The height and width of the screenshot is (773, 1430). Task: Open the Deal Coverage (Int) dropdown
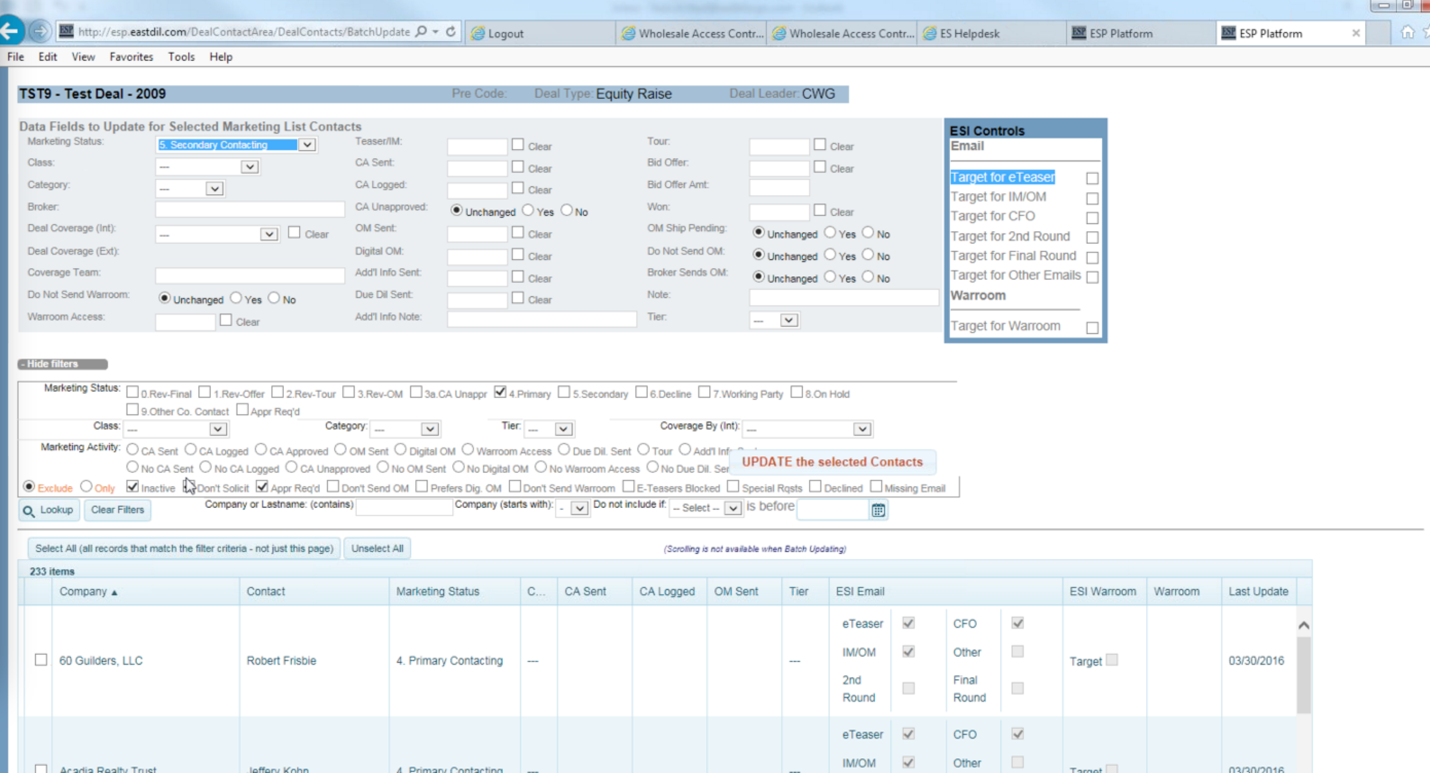[x=269, y=234]
